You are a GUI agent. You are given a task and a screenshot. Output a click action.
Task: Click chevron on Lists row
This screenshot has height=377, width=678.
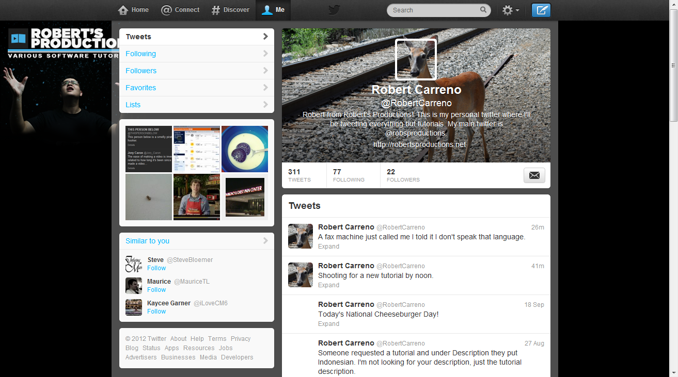point(265,105)
